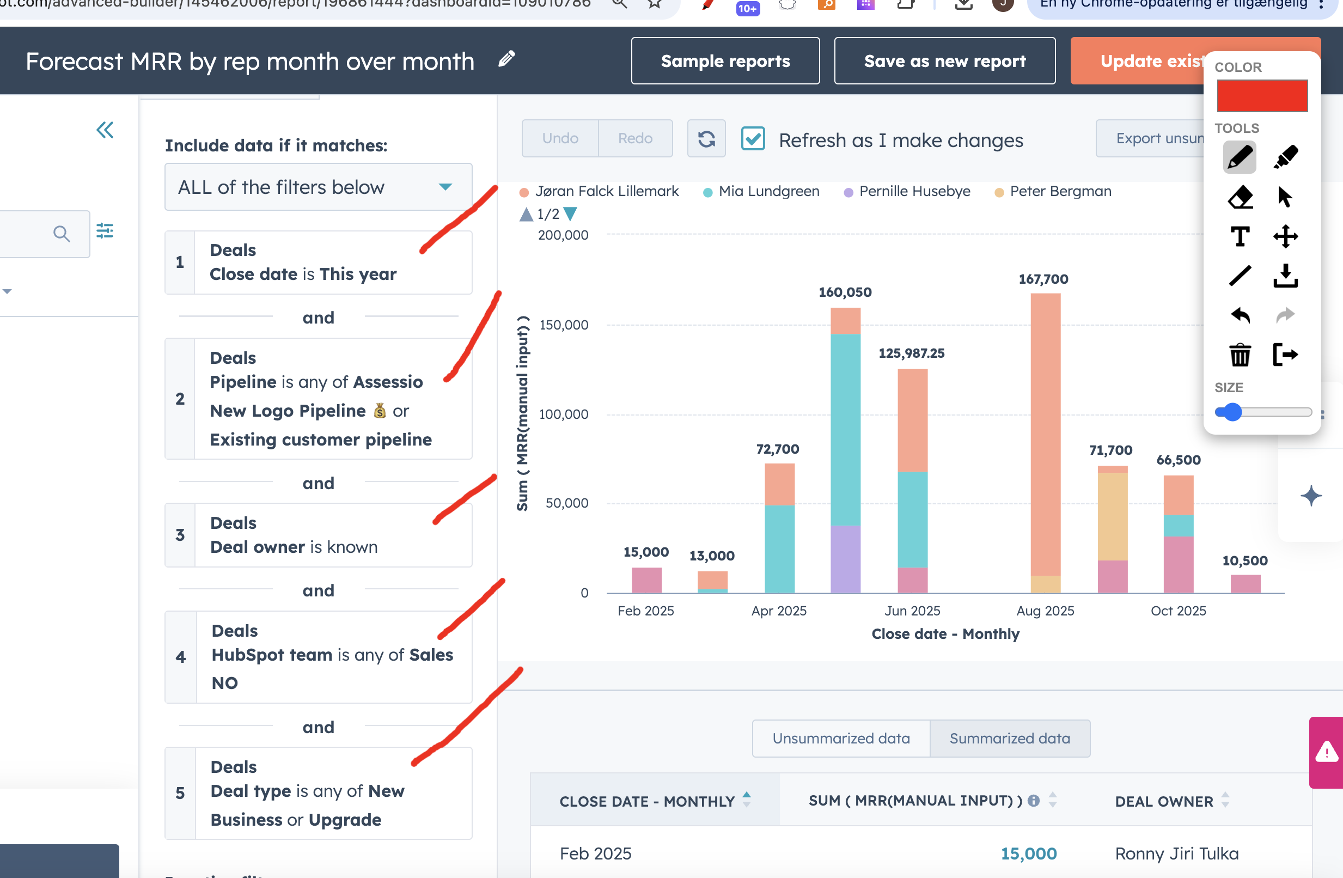Choose the eraser tool
Viewport: 1343px width, 878px height.
pyautogui.click(x=1239, y=197)
